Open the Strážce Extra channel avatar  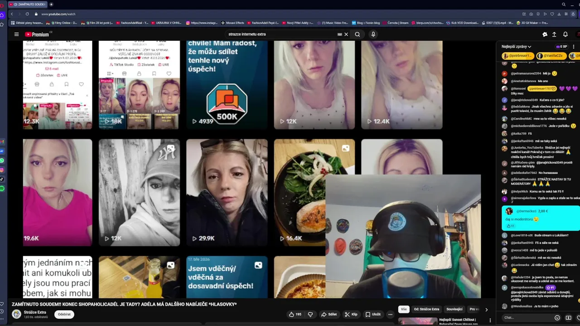pyautogui.click(x=17, y=314)
